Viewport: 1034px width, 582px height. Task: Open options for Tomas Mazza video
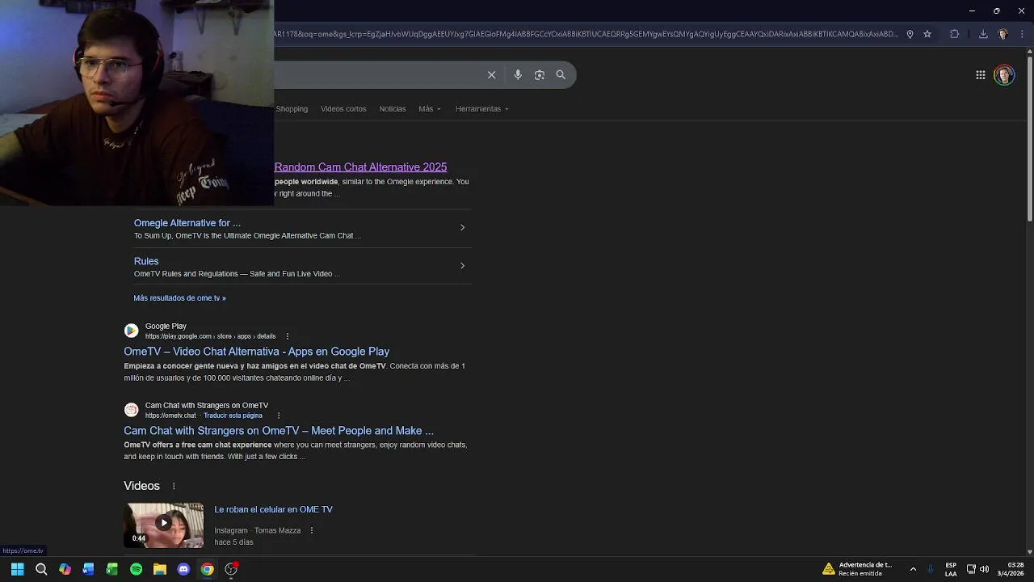click(312, 530)
